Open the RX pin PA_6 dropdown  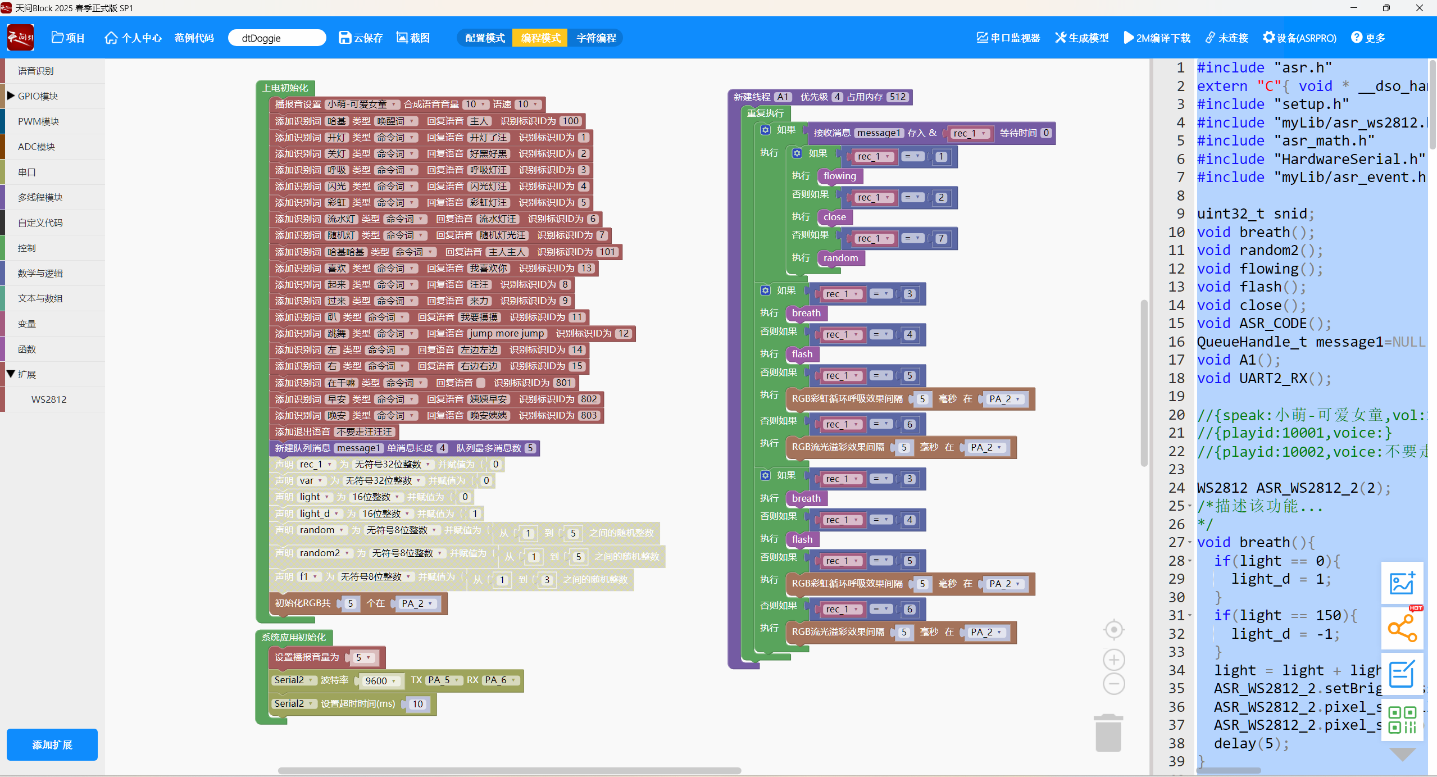[x=501, y=680]
